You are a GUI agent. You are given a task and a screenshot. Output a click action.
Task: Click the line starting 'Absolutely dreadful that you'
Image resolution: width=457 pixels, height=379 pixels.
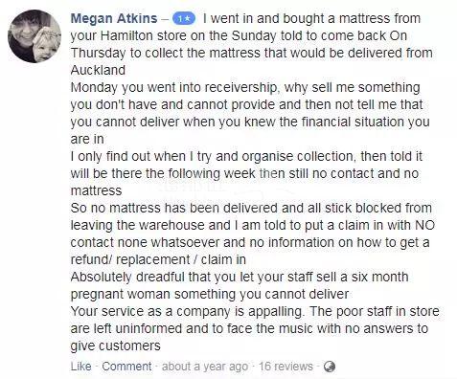(240, 277)
